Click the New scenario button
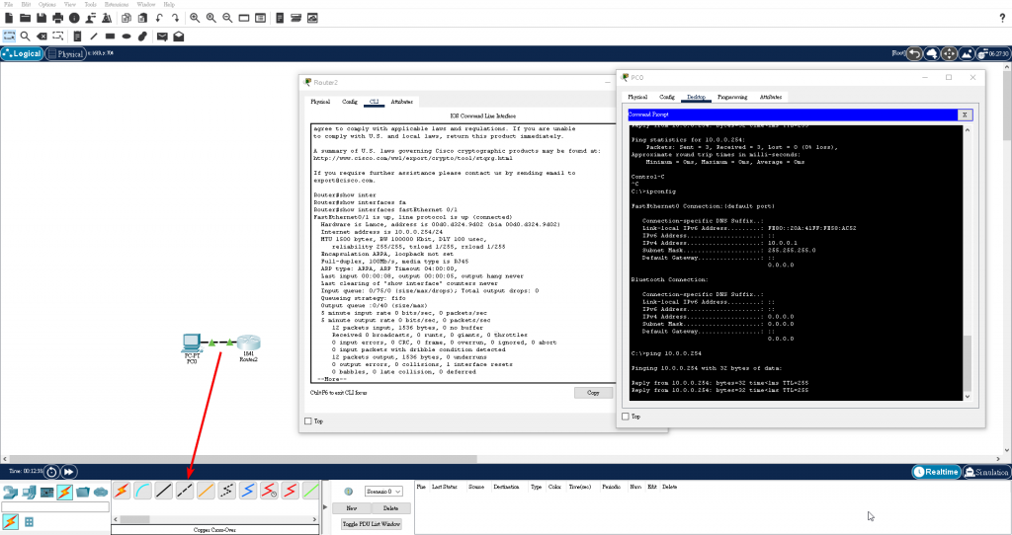The width and height of the screenshot is (1012, 535). tap(351, 508)
